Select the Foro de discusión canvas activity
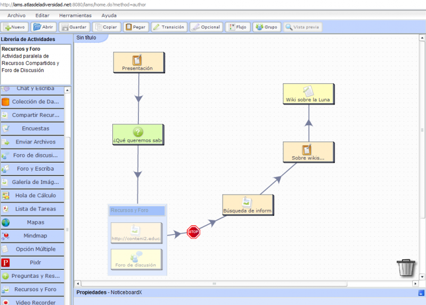 pyautogui.click(x=137, y=259)
